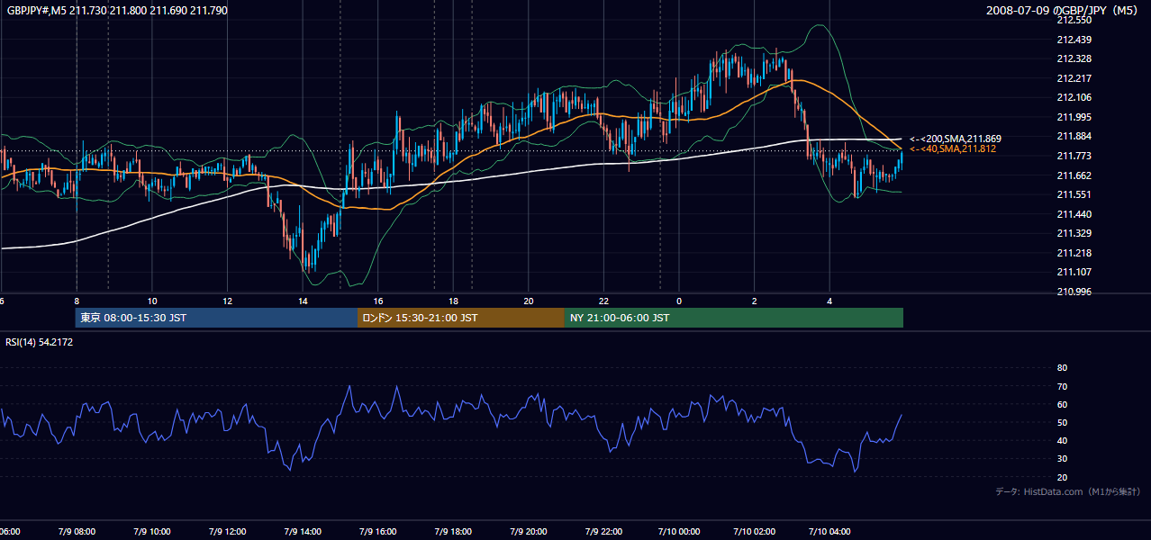
Task: Click bottom date label 7/9 20:00
Action: tap(529, 531)
